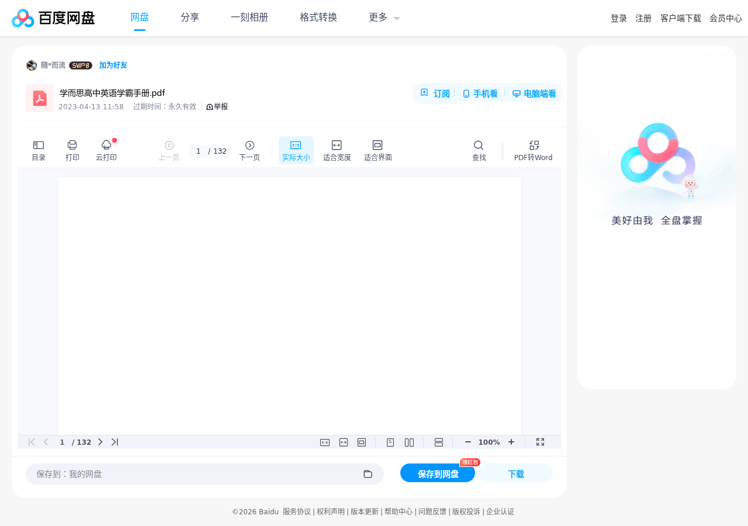Viewport: 748px width, 526px height.
Task: Open the 分享 tab
Action: pos(190,18)
